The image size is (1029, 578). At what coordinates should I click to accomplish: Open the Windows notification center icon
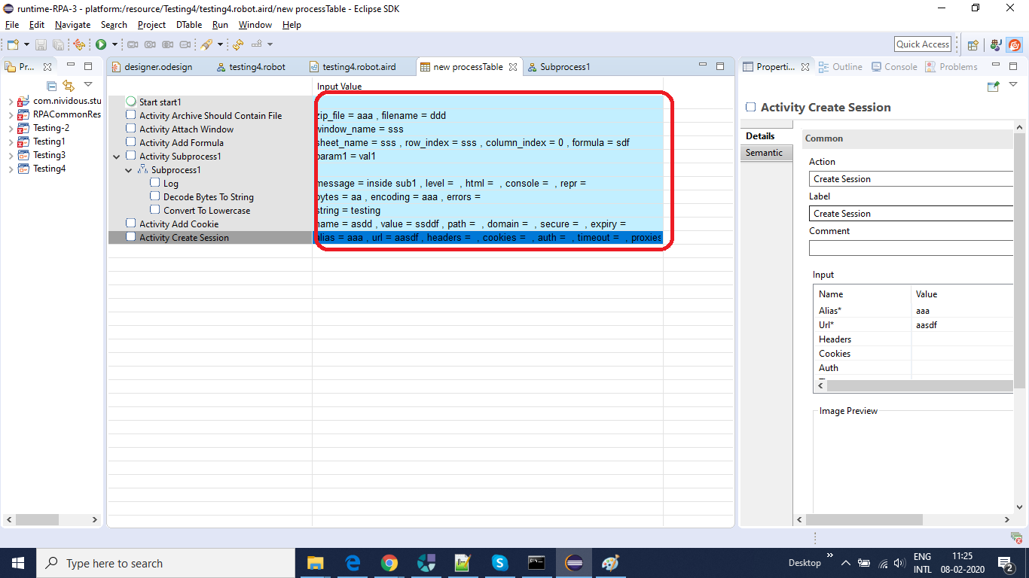pyautogui.click(x=1006, y=563)
